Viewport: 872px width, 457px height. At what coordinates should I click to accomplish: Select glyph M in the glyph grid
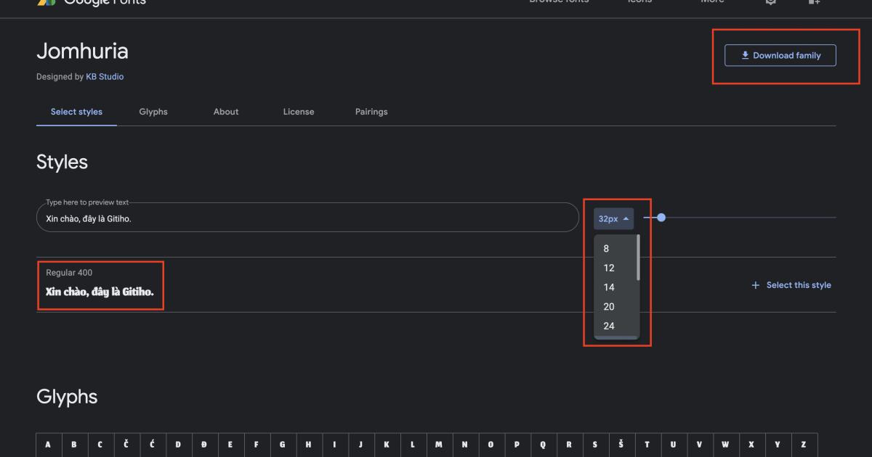coord(438,445)
